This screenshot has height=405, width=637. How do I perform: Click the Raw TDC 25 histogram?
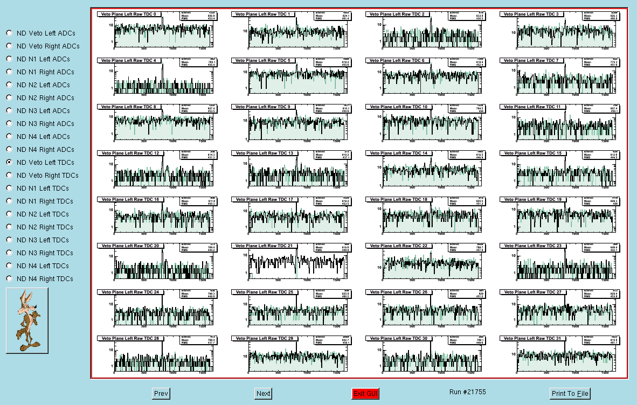point(292,309)
